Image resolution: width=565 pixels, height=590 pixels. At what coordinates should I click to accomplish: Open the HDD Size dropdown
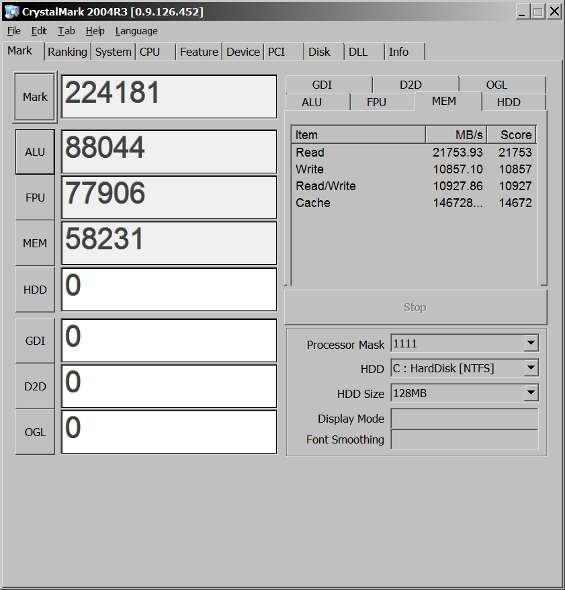pyautogui.click(x=531, y=393)
